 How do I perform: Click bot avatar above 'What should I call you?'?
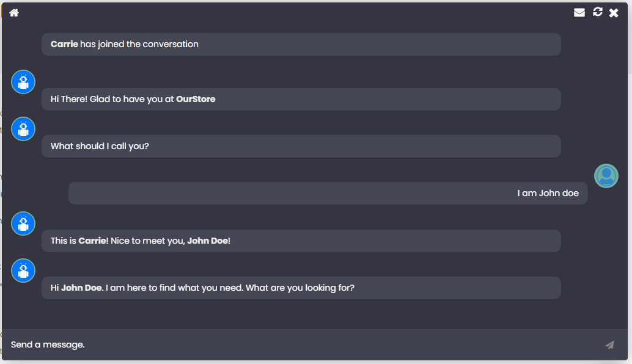coord(23,129)
